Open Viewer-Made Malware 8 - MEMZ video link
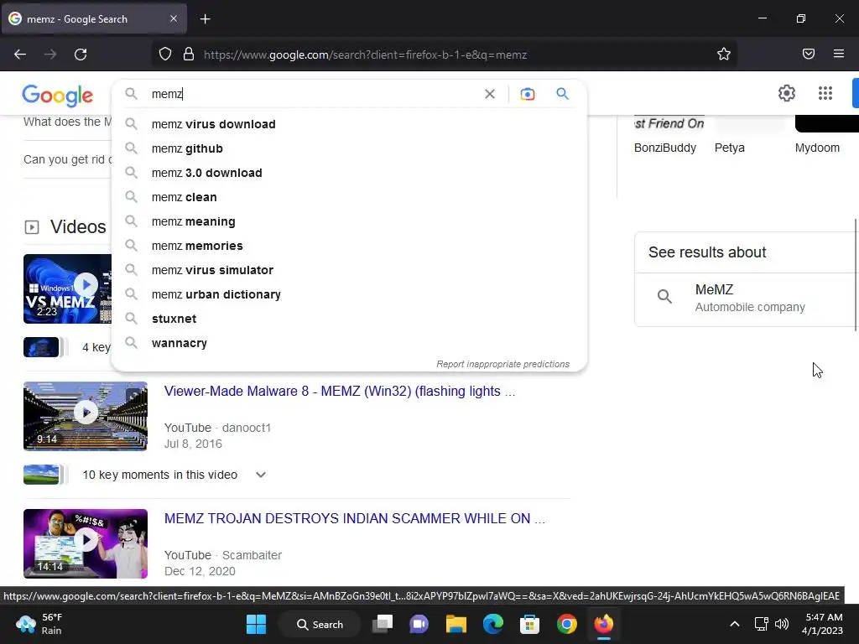This screenshot has height=644, width=859. (340, 391)
